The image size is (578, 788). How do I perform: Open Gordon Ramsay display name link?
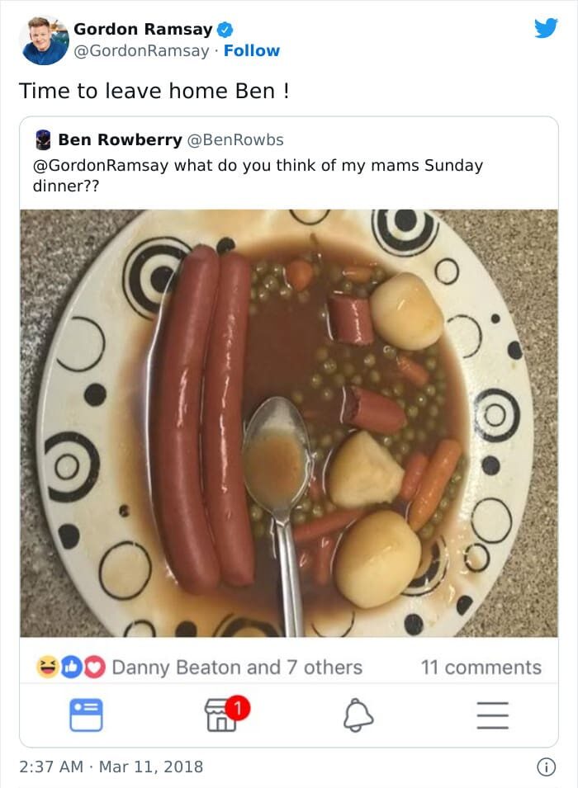coord(143,29)
